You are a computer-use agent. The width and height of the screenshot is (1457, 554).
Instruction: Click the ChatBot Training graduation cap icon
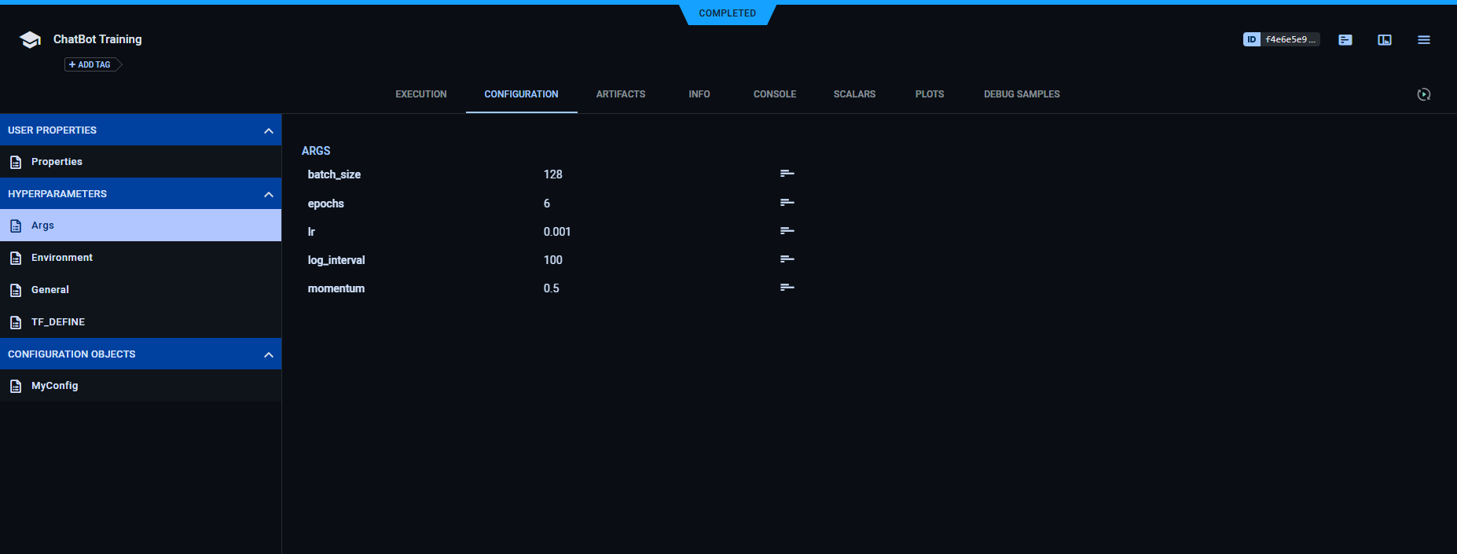tap(30, 40)
